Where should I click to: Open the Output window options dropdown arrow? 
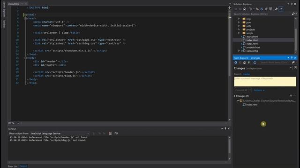click(222, 129)
